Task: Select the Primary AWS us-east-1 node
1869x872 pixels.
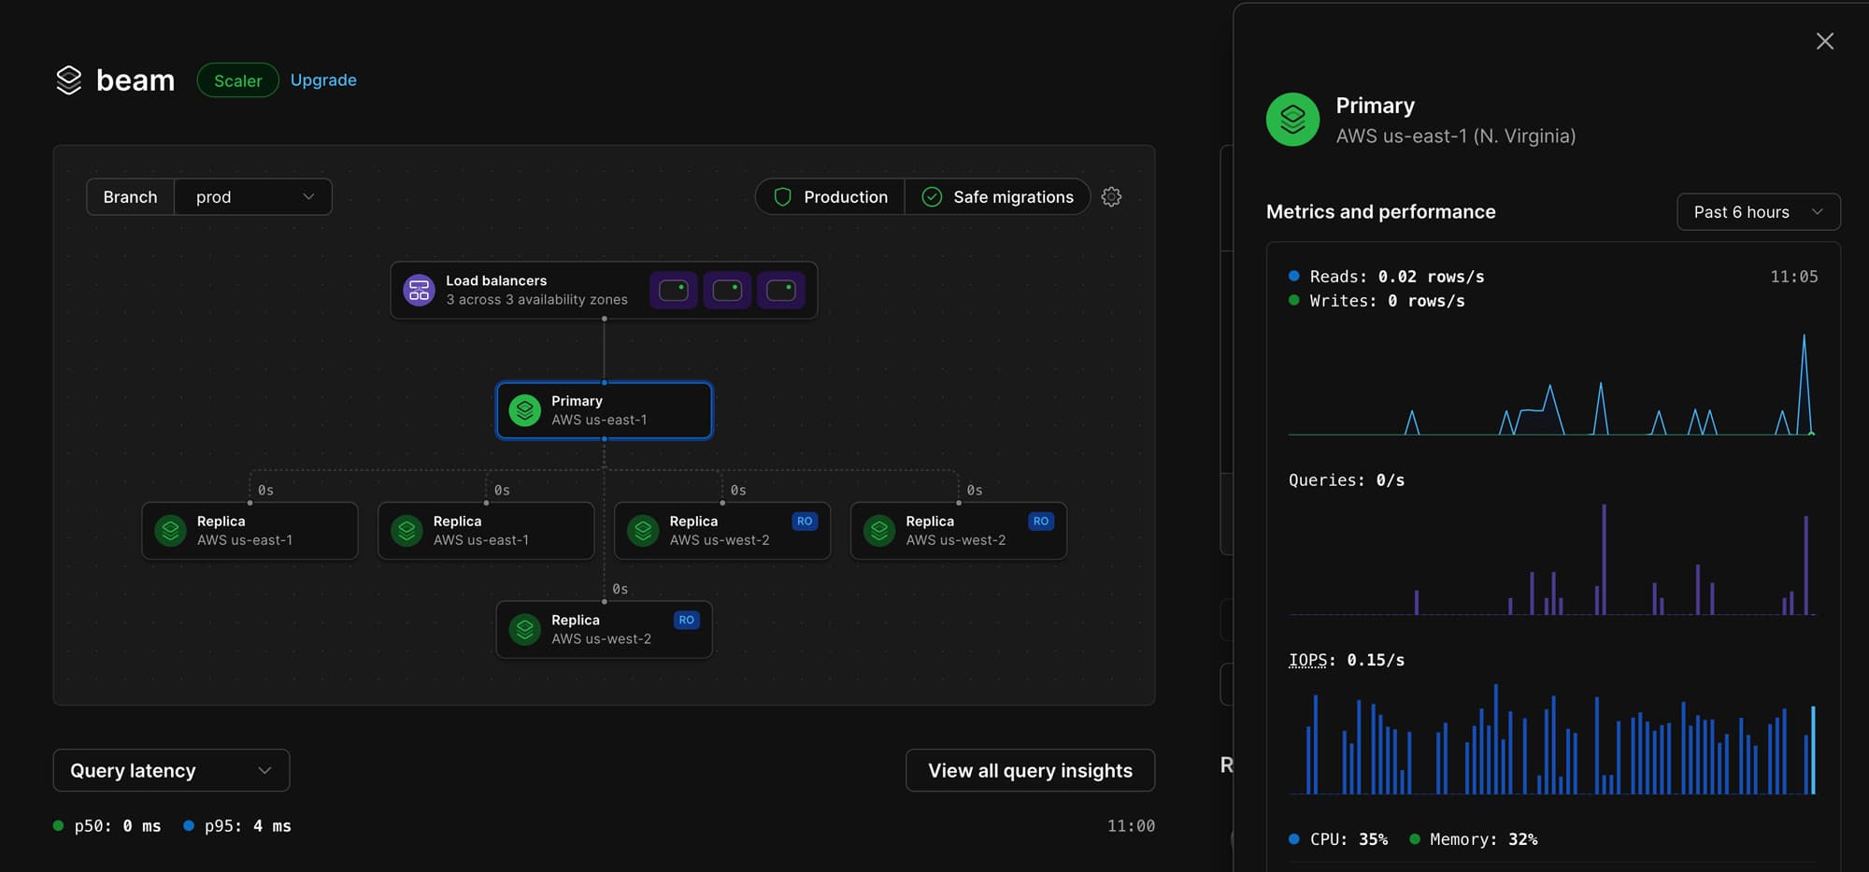Action: 604,410
